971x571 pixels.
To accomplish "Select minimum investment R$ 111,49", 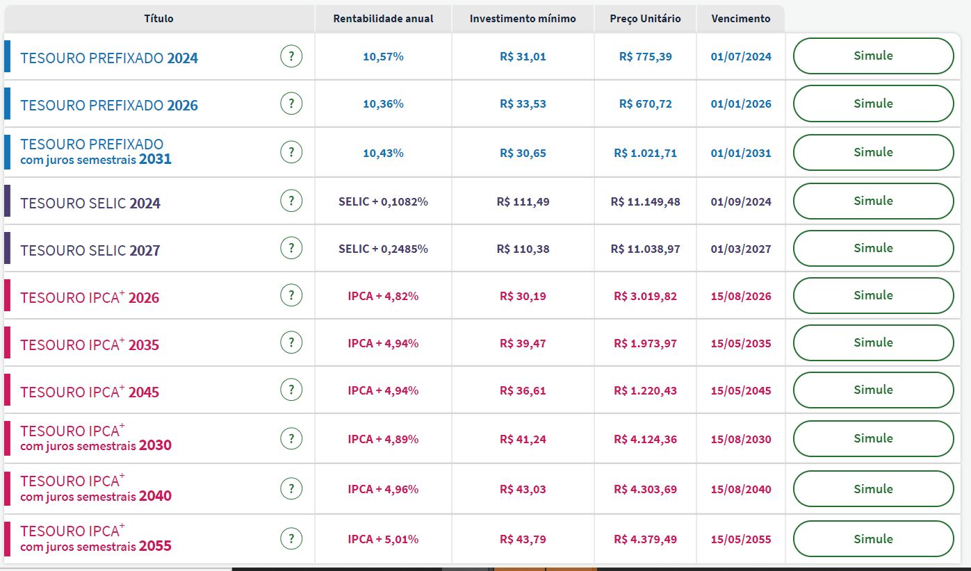I will [x=523, y=201].
